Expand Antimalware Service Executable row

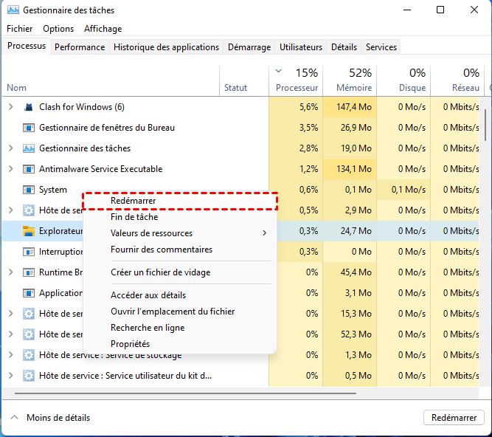click(x=10, y=169)
